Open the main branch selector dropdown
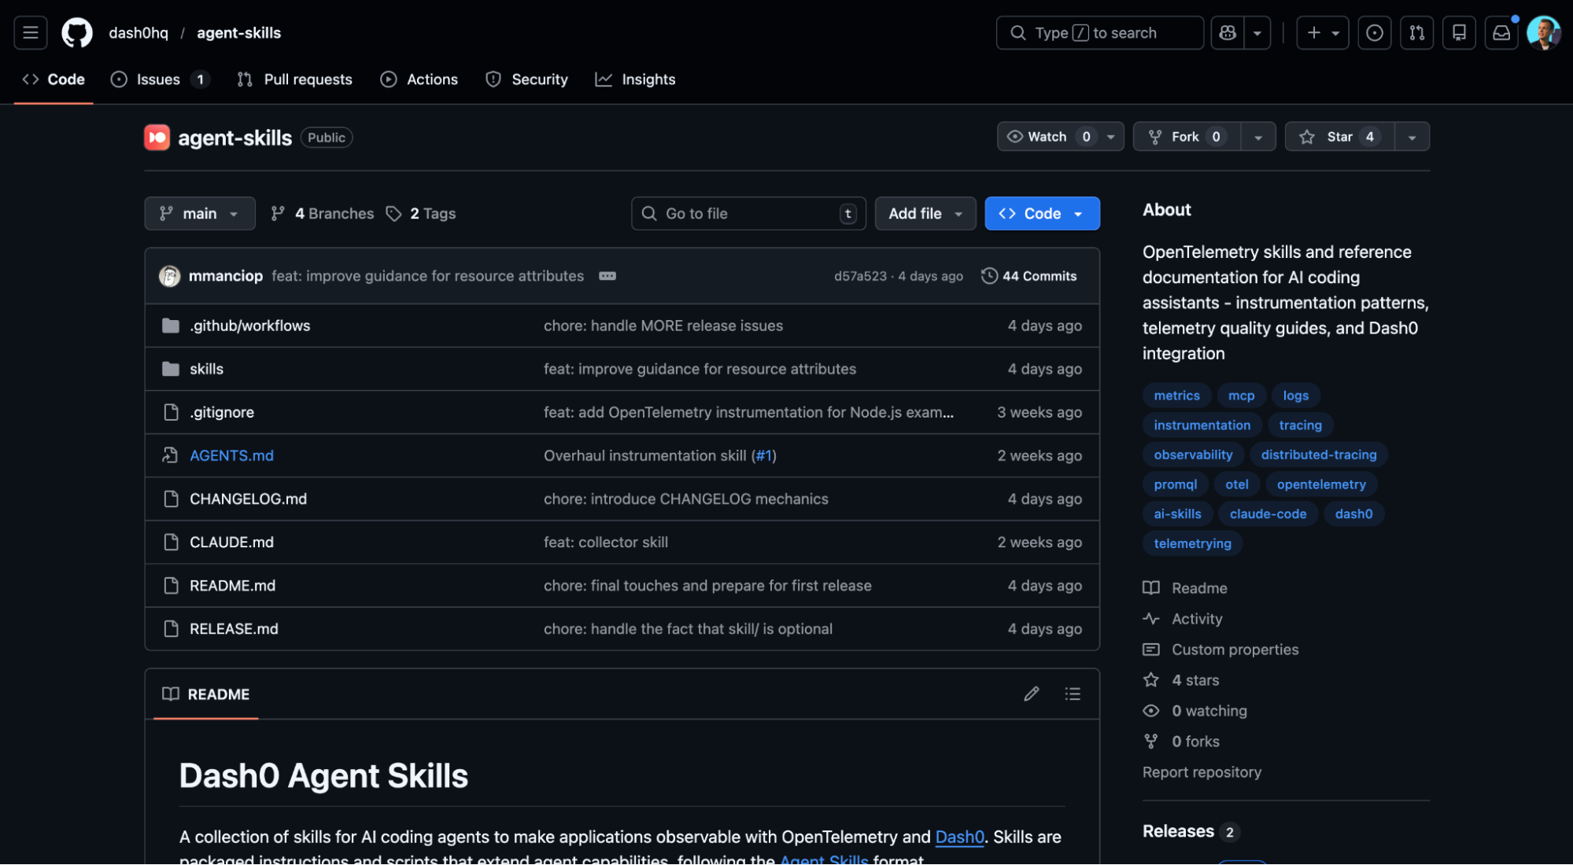The image size is (1573, 865). tap(199, 214)
